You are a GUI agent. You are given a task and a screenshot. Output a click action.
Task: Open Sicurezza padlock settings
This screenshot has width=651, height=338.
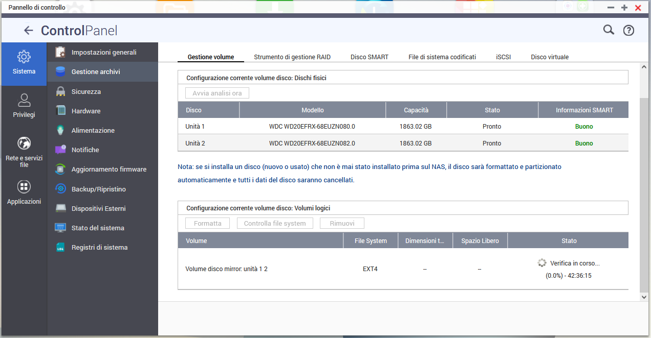click(86, 92)
